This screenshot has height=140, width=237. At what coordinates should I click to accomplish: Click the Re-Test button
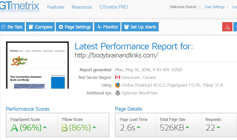[x=12, y=27]
